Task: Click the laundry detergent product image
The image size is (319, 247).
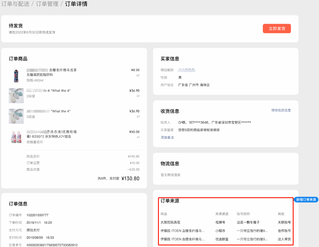Action: [x=16, y=137]
